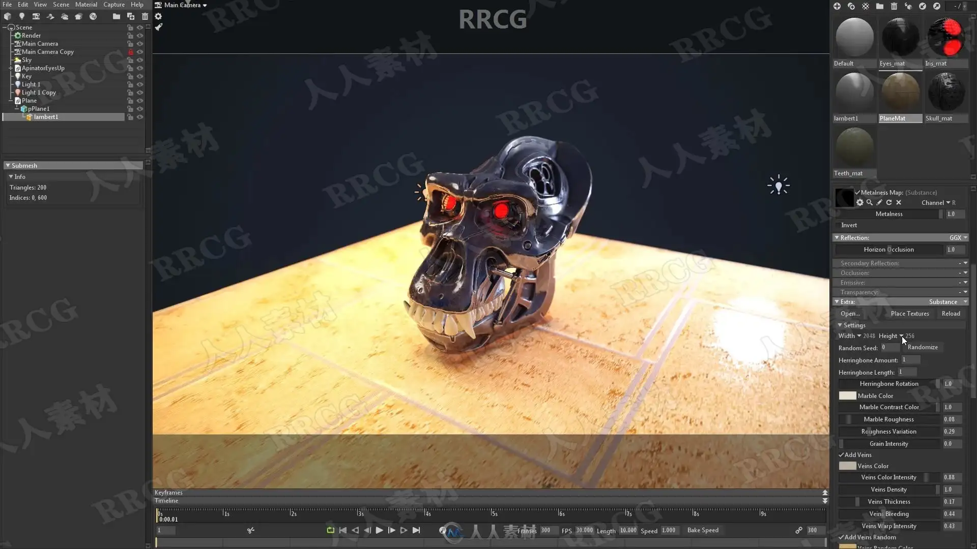Add a new camera to the scene
Viewport: 977px width, 549px height.
(36, 16)
